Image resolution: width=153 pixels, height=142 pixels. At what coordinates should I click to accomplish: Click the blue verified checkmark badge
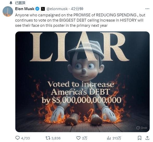[37, 9]
